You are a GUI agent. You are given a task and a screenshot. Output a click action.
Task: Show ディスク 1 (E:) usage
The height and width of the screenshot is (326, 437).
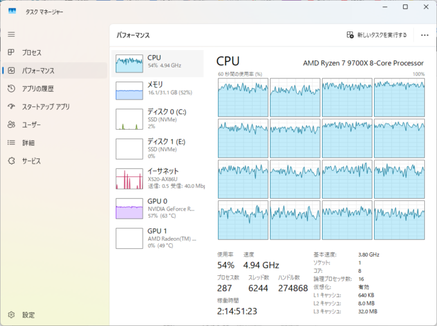(157, 148)
